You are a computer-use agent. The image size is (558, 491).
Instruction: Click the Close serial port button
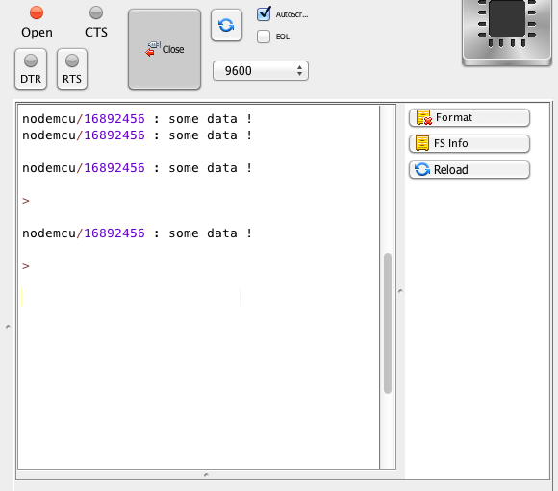pos(165,49)
